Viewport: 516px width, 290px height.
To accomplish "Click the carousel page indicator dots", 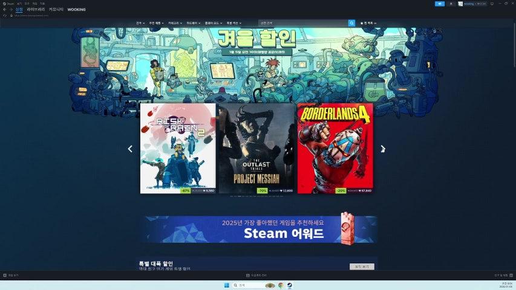I will (256, 196).
